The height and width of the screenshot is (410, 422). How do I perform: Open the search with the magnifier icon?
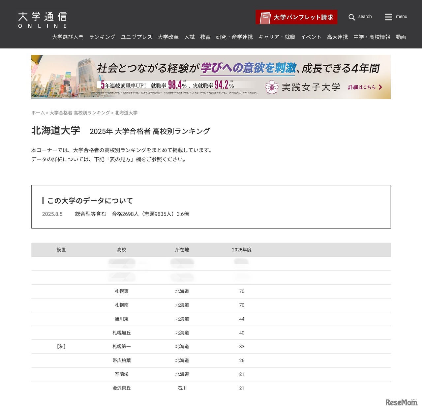point(352,17)
